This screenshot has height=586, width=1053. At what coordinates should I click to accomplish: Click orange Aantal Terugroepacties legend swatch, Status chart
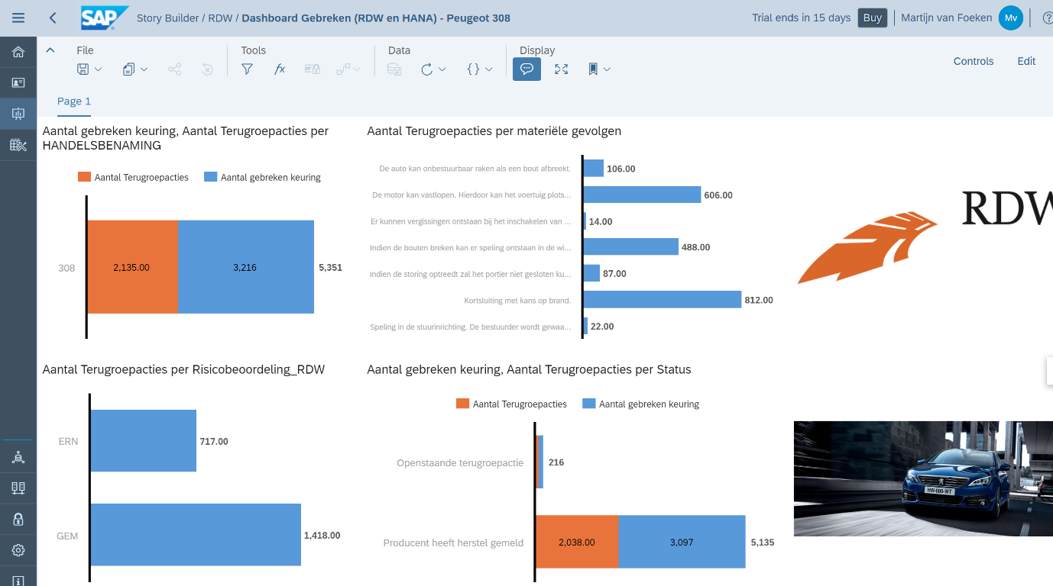point(462,404)
